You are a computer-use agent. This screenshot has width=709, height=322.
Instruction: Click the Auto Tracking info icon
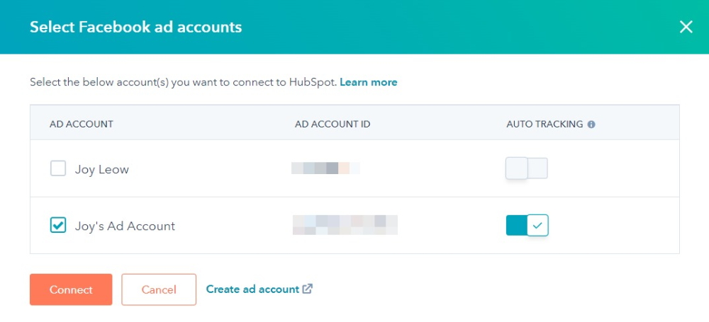pos(591,125)
